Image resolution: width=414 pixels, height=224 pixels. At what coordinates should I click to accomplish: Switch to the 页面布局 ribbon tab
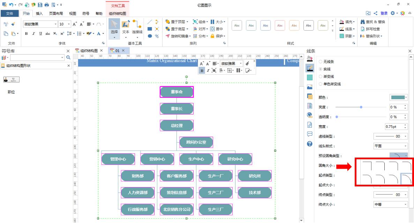[56, 14]
